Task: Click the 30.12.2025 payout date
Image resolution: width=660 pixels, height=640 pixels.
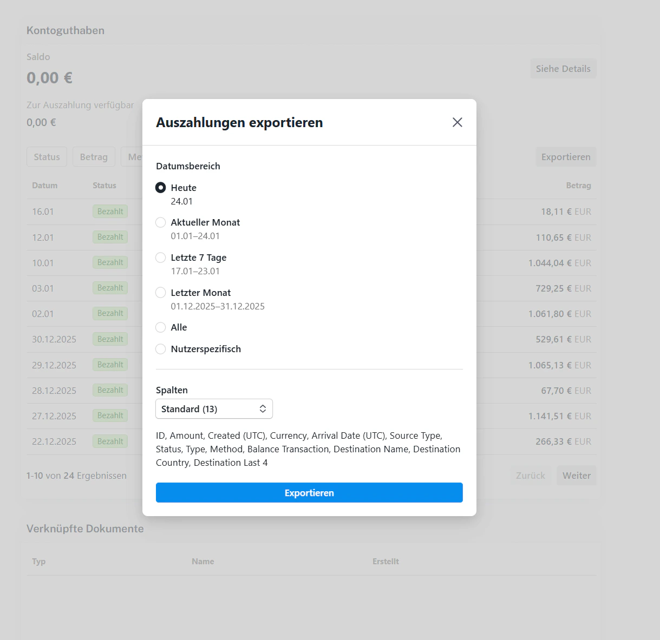Action: (x=54, y=339)
